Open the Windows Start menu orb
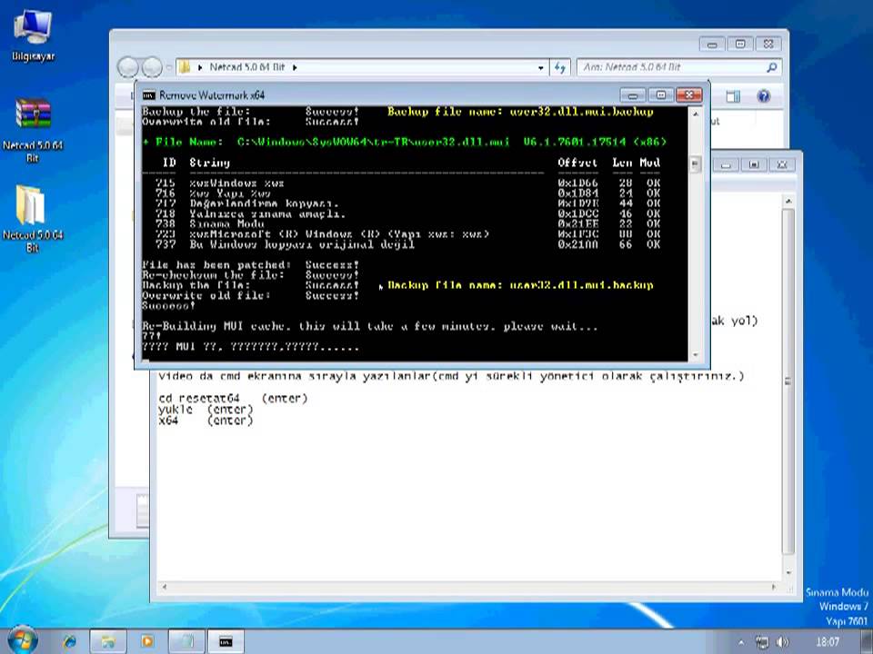The width and height of the screenshot is (873, 654). pos(22,640)
